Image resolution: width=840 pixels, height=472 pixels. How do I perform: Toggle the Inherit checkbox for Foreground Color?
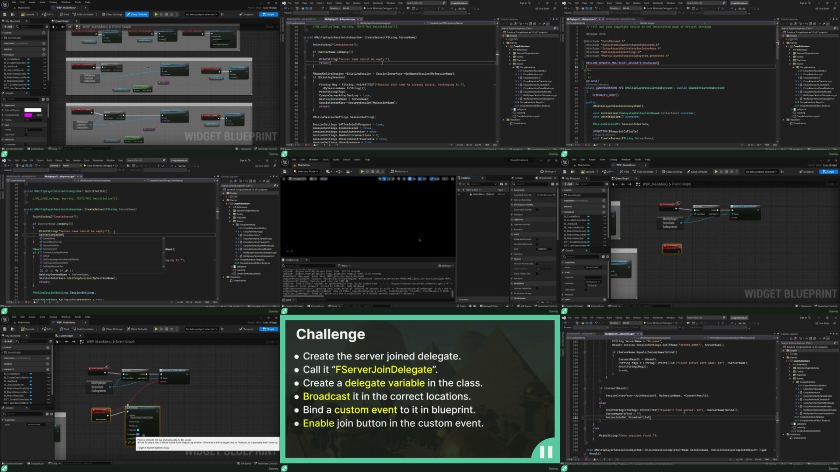35,115
